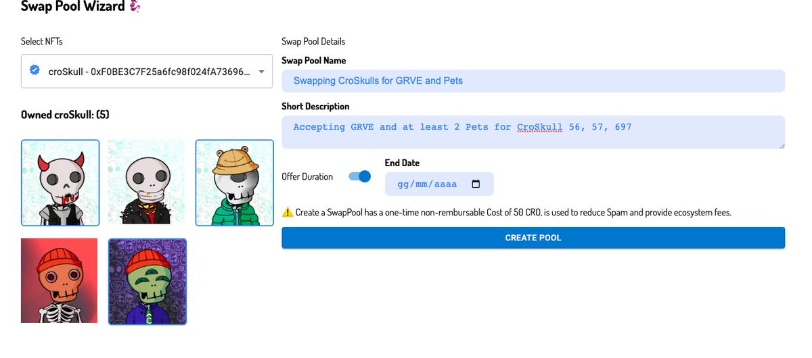This screenshot has width=812, height=358.
Task: Click the "Short Description" label
Action: coord(315,106)
